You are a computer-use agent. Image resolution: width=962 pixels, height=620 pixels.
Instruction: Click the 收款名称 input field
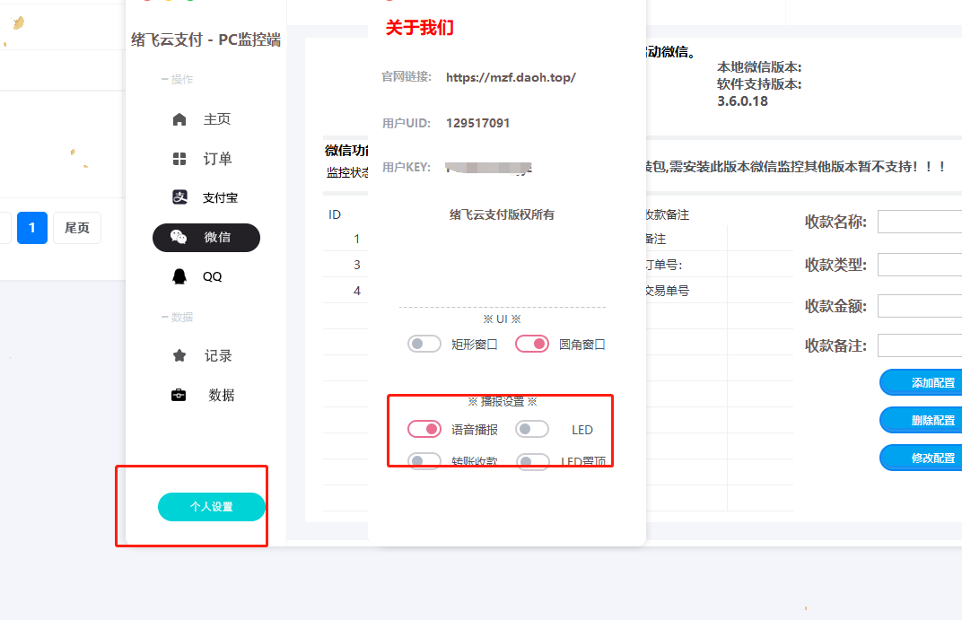[920, 222]
